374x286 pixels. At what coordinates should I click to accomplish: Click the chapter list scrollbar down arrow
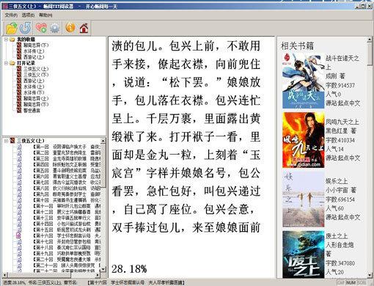pos(103,269)
